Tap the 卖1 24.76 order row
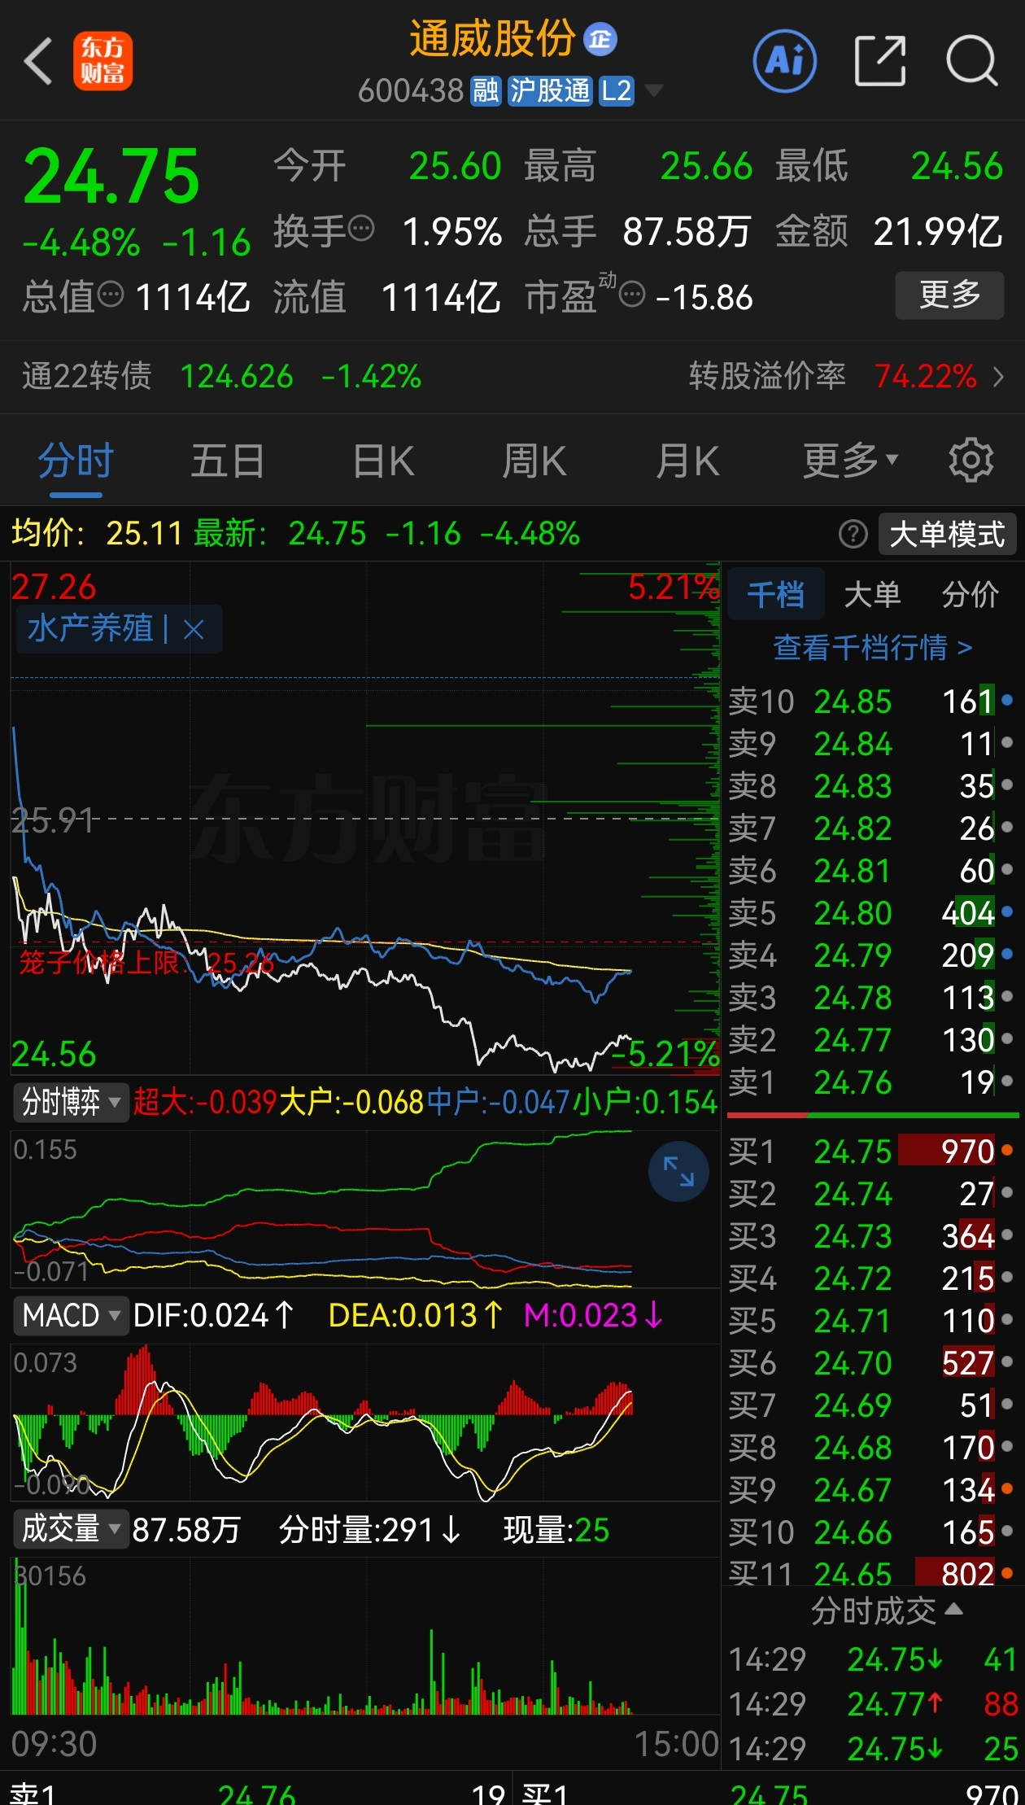 872,1082
